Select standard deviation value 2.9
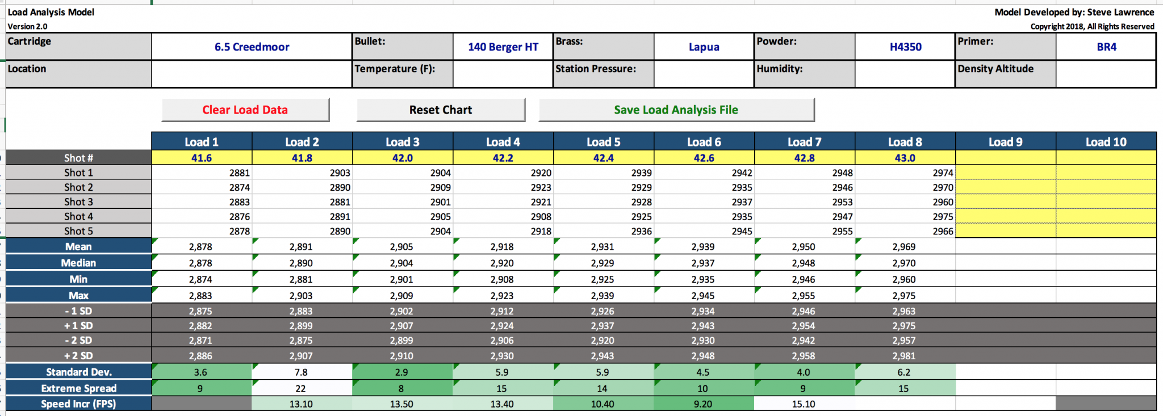 point(403,372)
